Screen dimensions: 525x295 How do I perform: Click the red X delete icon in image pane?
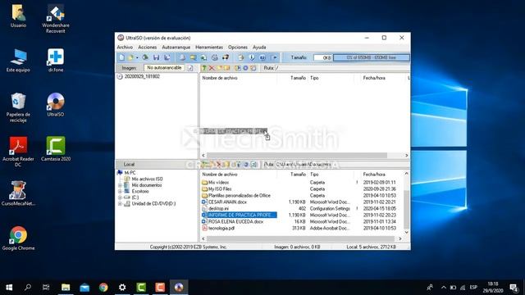[x=212, y=68]
